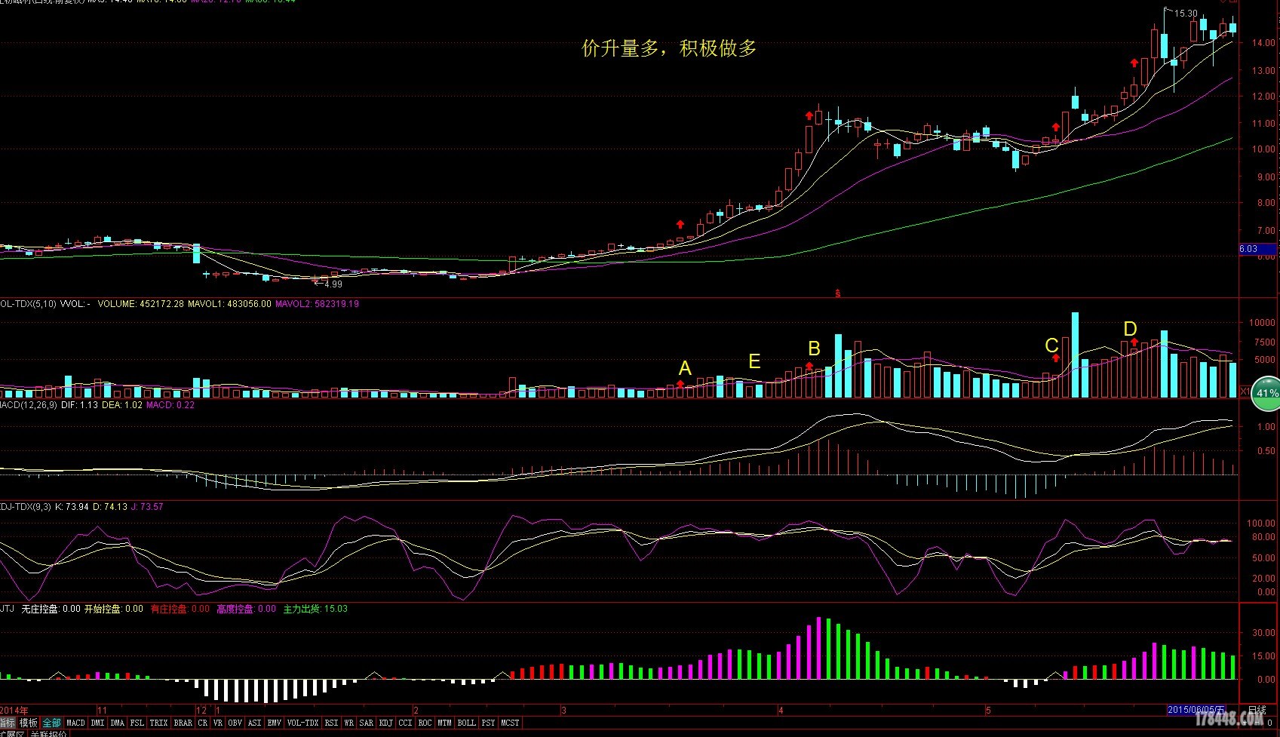1280x737 pixels.
Task: Click the 无庄控盘: 0.00 label
Action: click(51, 609)
